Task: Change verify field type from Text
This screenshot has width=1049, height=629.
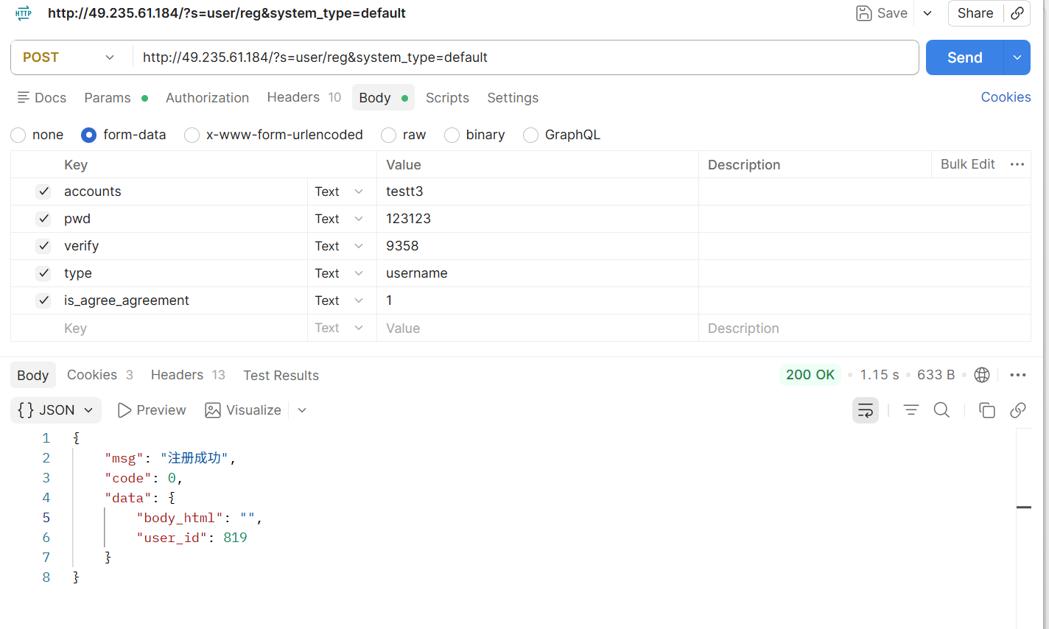Action: point(340,246)
